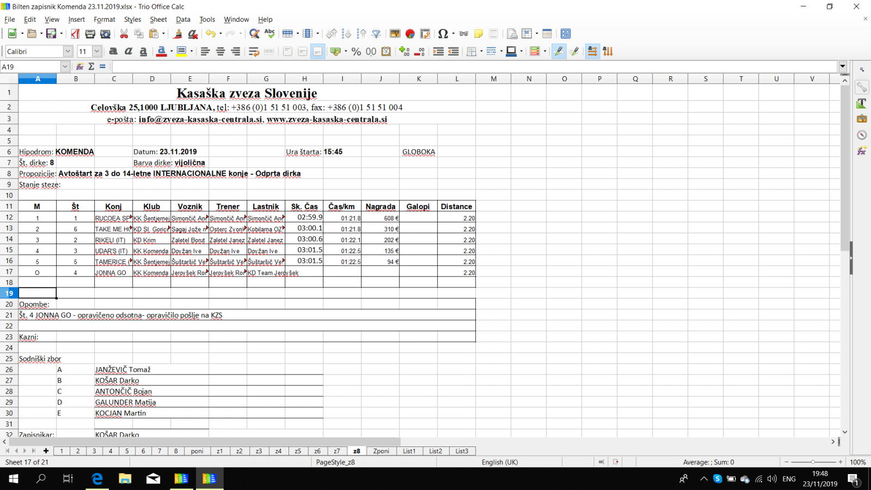
Task: Click the Sum sigma button
Action: [x=91, y=66]
